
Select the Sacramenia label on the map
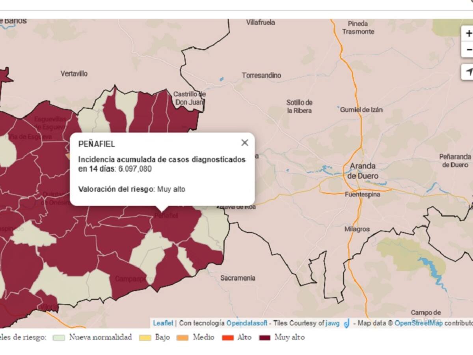[x=238, y=278]
